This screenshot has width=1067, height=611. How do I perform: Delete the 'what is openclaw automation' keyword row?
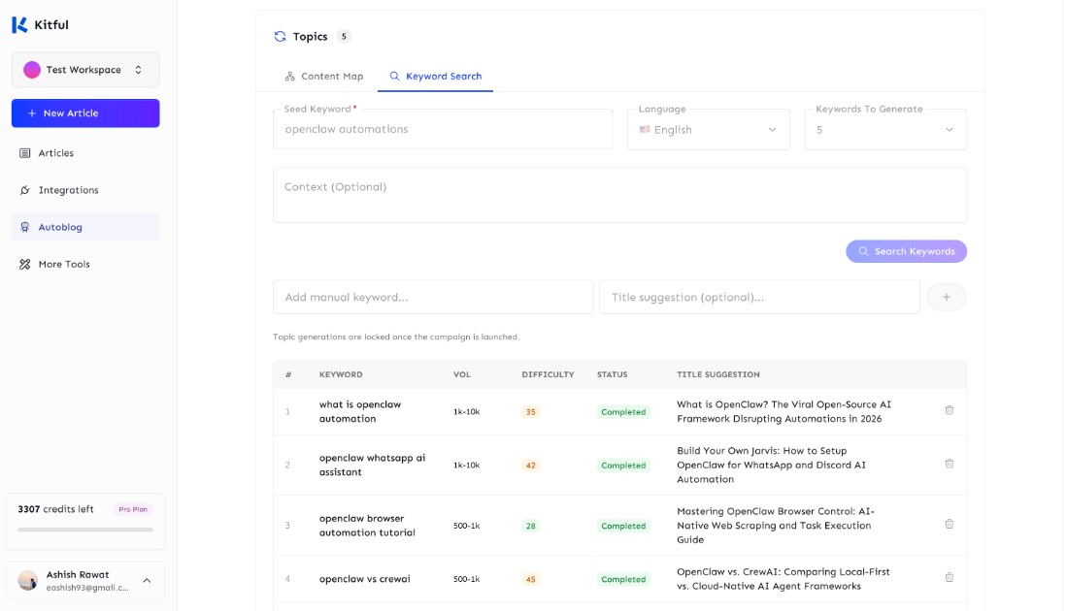pos(949,410)
